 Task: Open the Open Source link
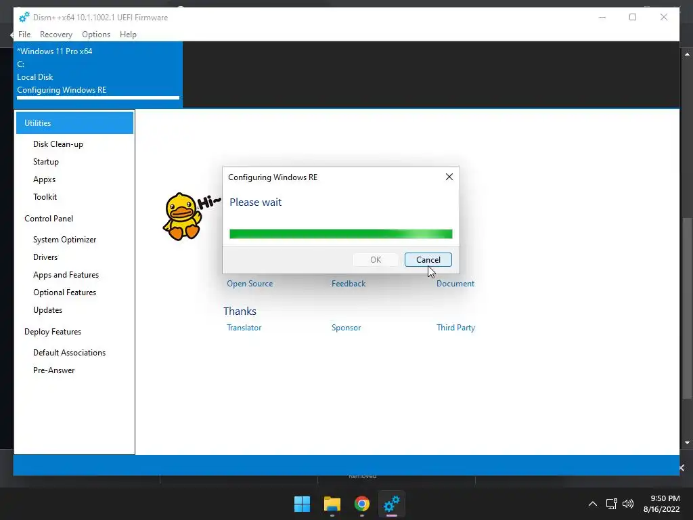[x=250, y=284]
